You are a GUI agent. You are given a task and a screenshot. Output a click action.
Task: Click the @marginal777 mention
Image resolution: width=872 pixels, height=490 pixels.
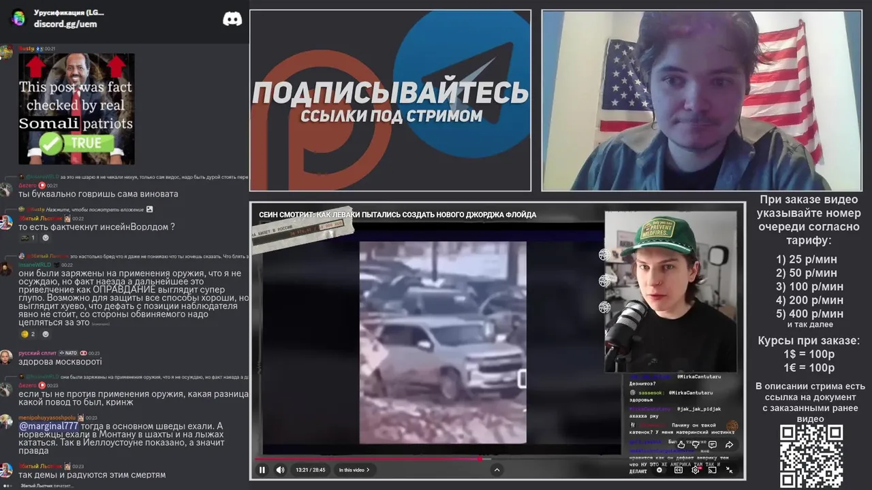click(x=48, y=427)
